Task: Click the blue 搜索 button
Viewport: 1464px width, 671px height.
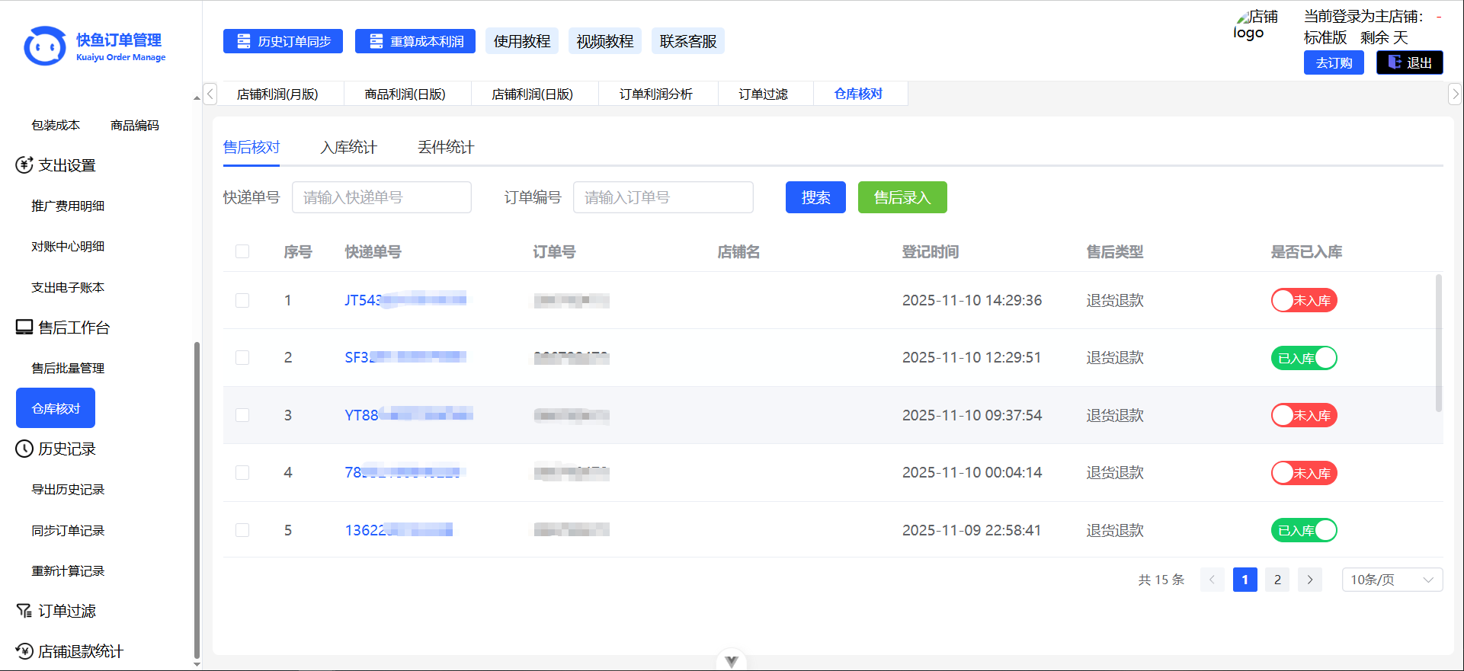Action: 815,198
